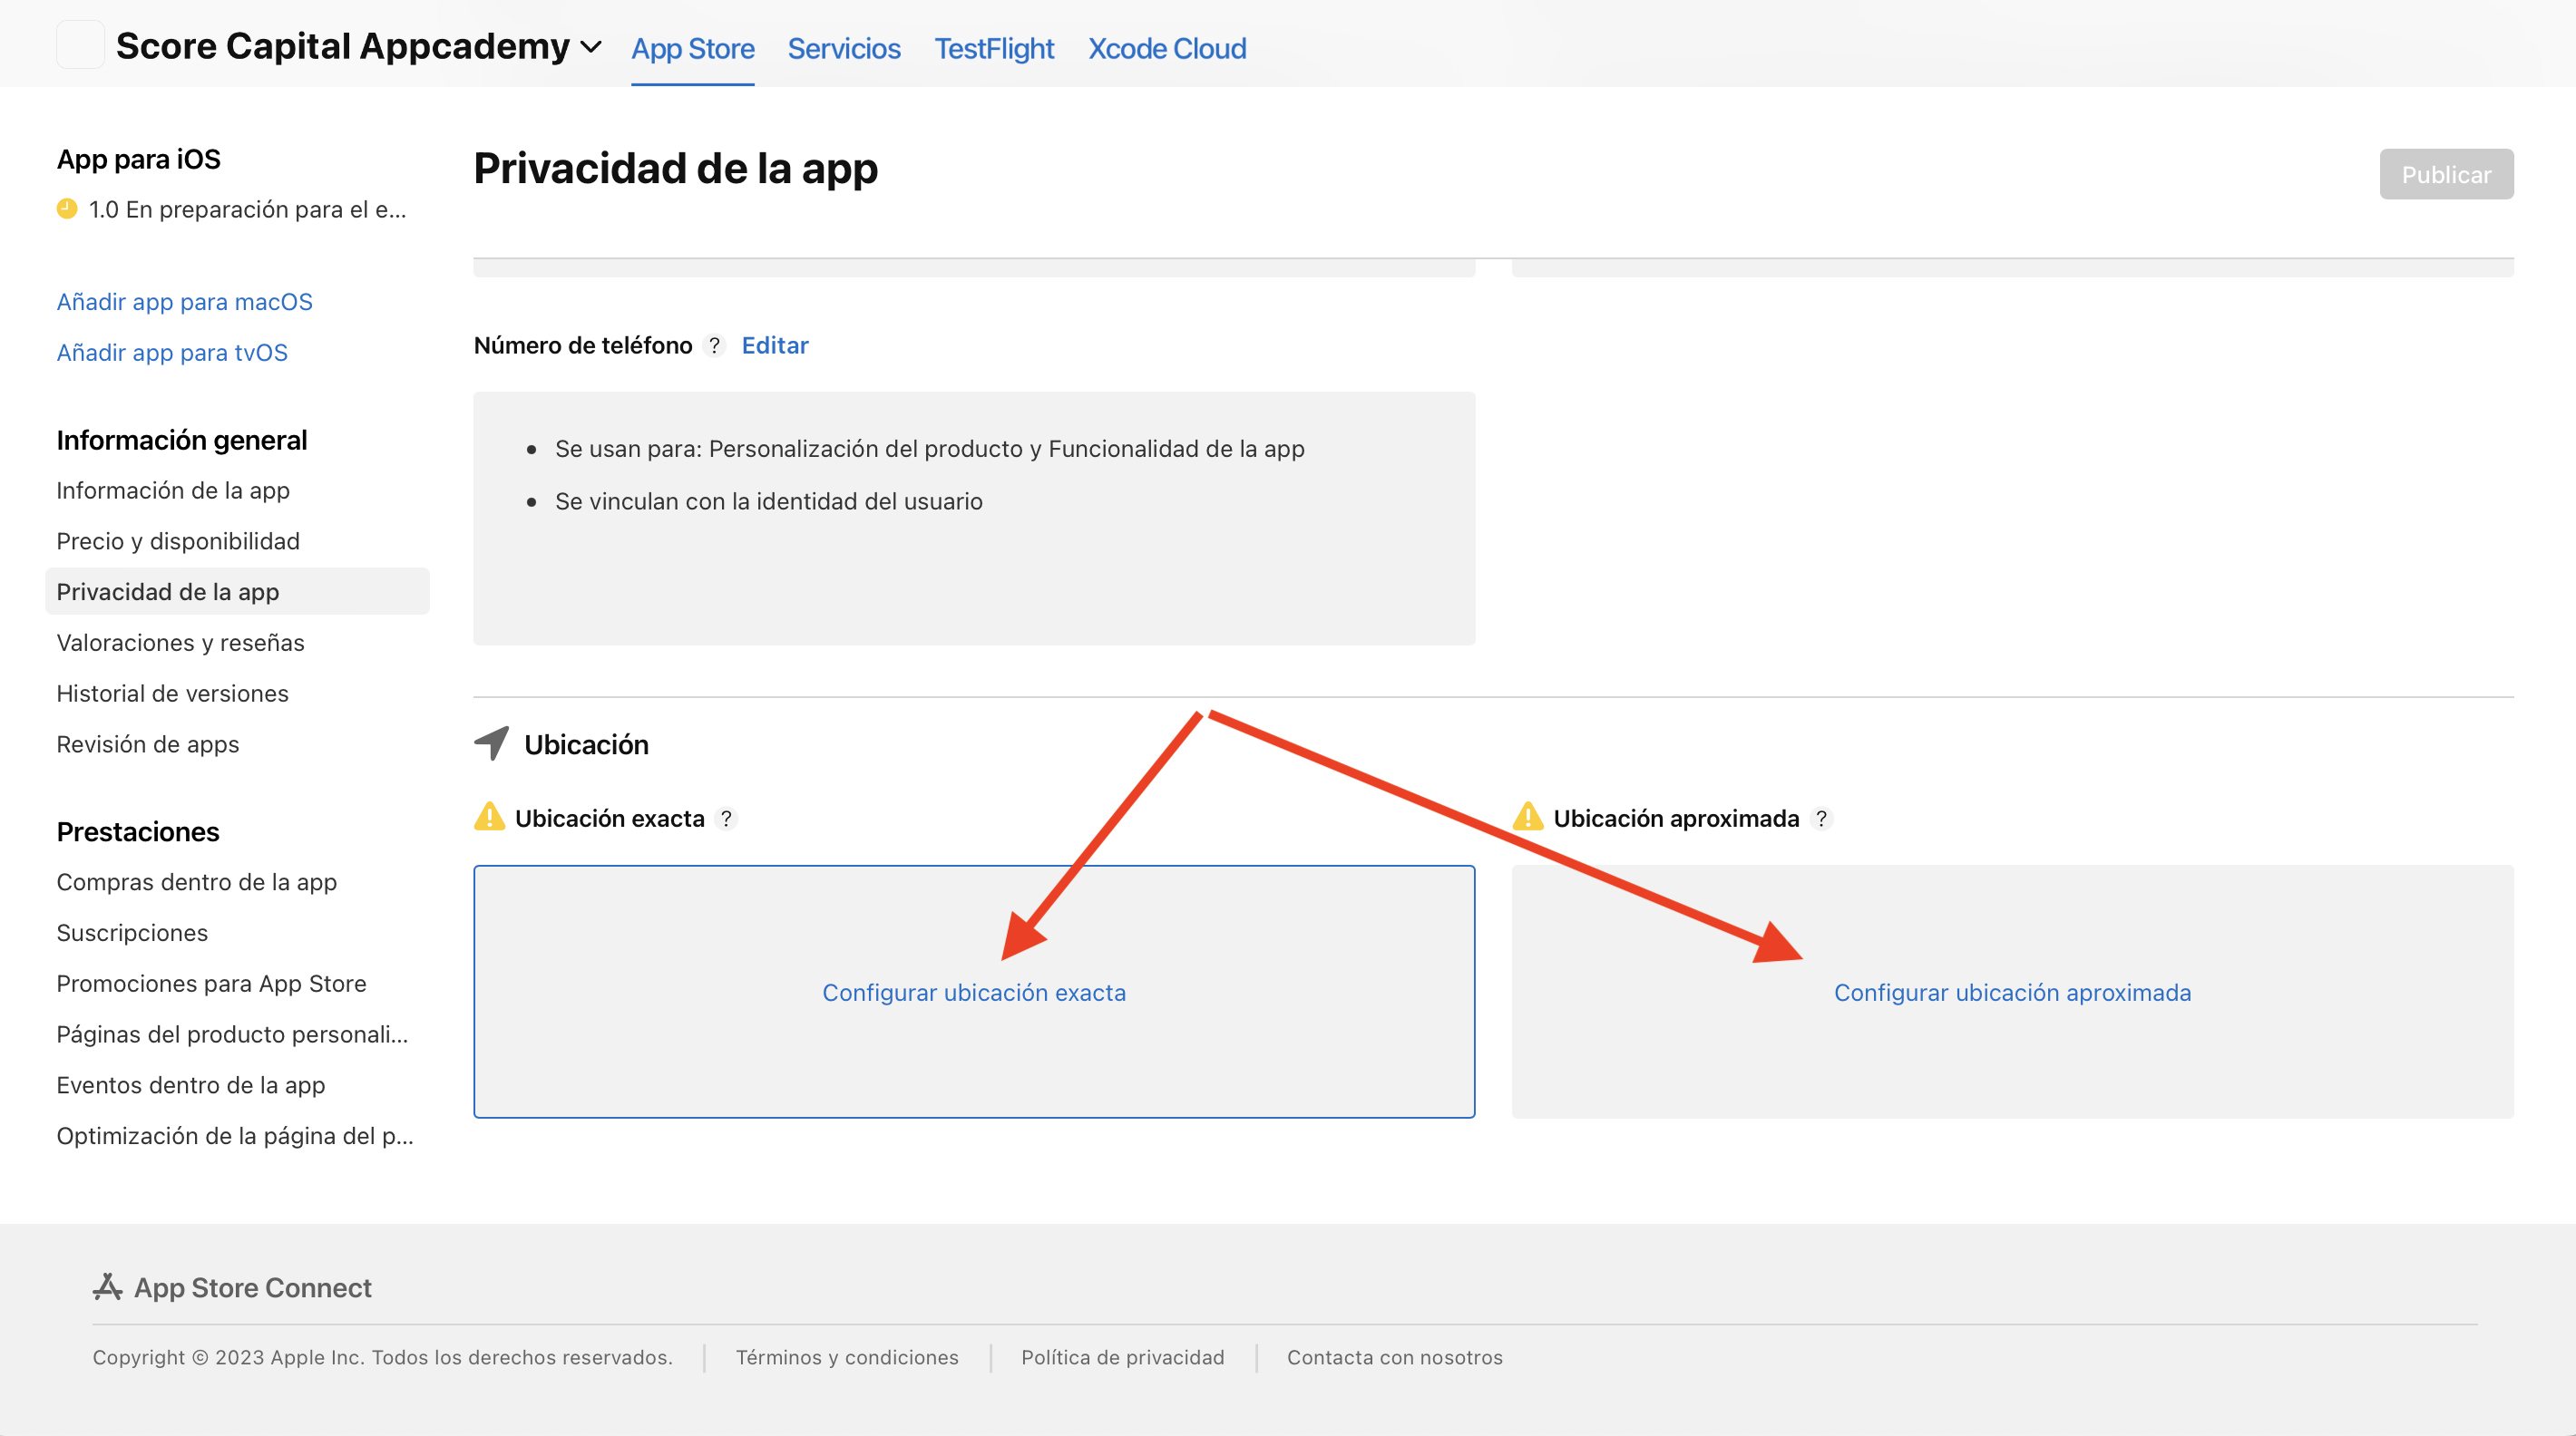Open Páginas del producto personalizadas item
The width and height of the screenshot is (2576, 1436).
point(232,1034)
